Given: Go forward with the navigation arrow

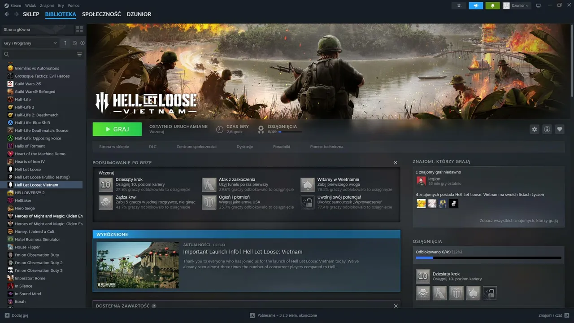Looking at the screenshot, I should click(x=16, y=14).
